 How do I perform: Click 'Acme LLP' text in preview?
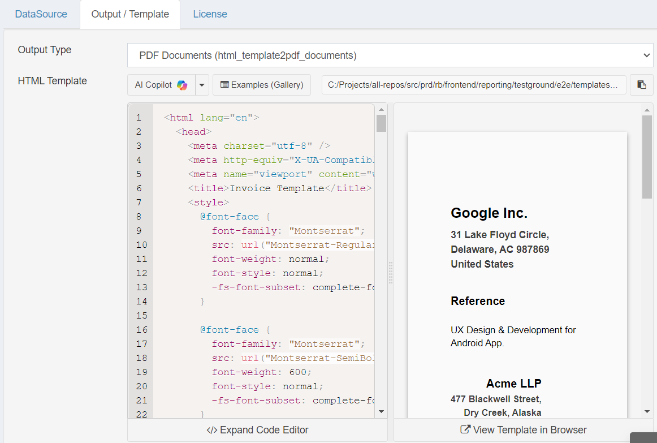pyautogui.click(x=514, y=384)
